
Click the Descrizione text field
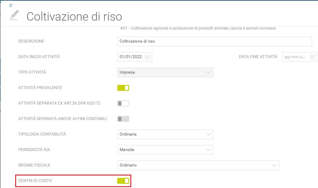(x=214, y=41)
